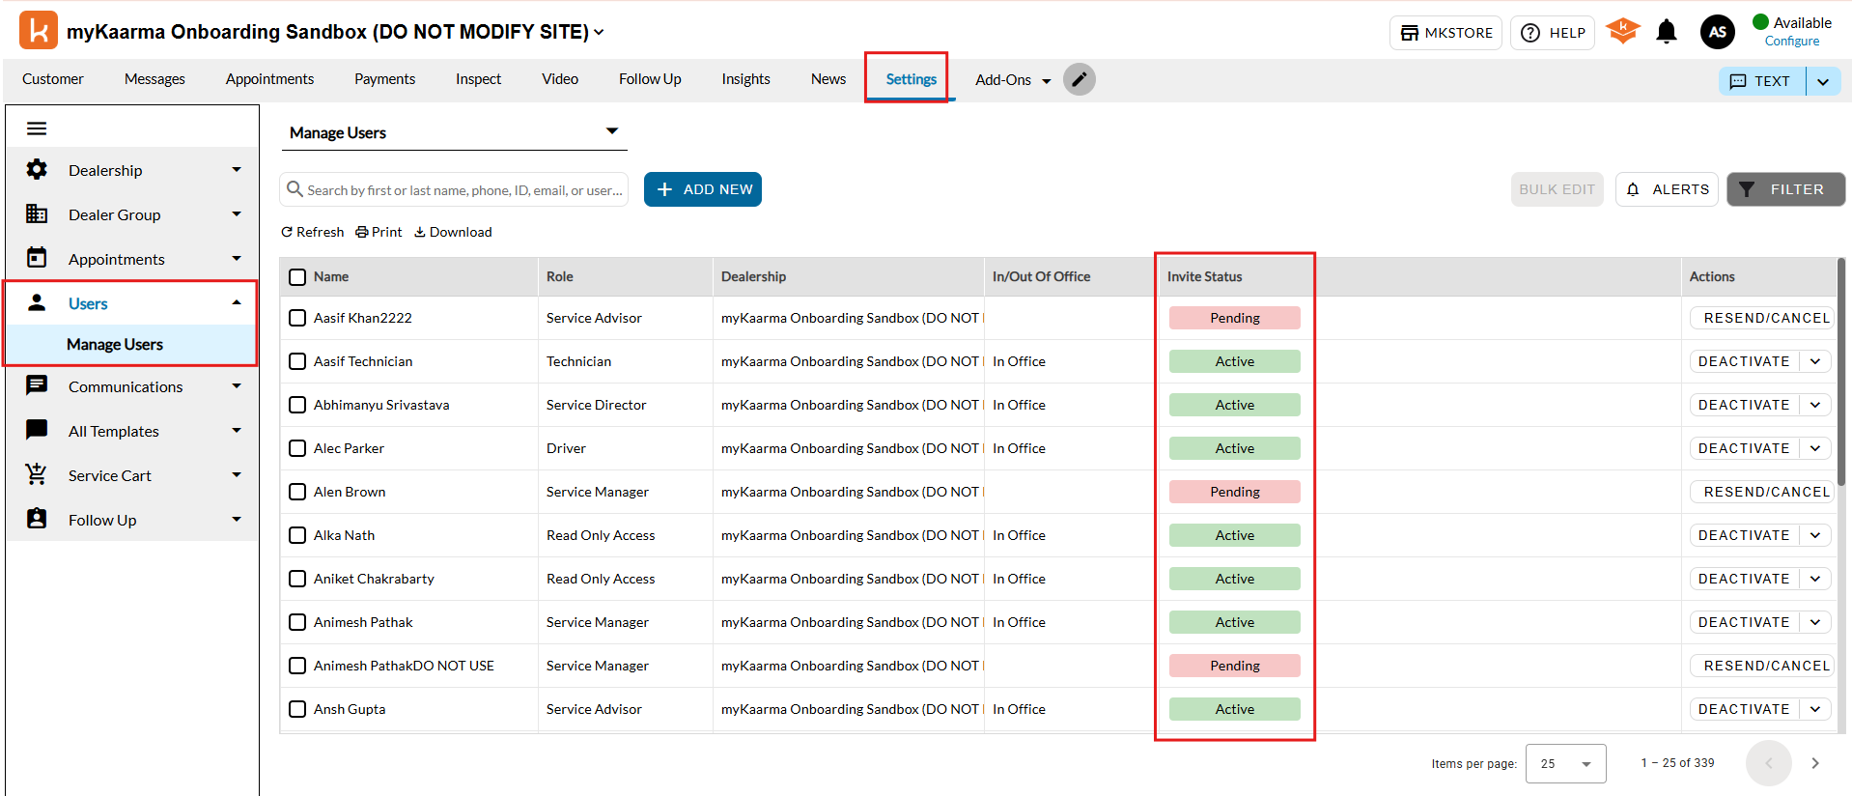This screenshot has height=796, width=1852.
Task: Check the box for Alka Nath
Action: pyautogui.click(x=297, y=535)
